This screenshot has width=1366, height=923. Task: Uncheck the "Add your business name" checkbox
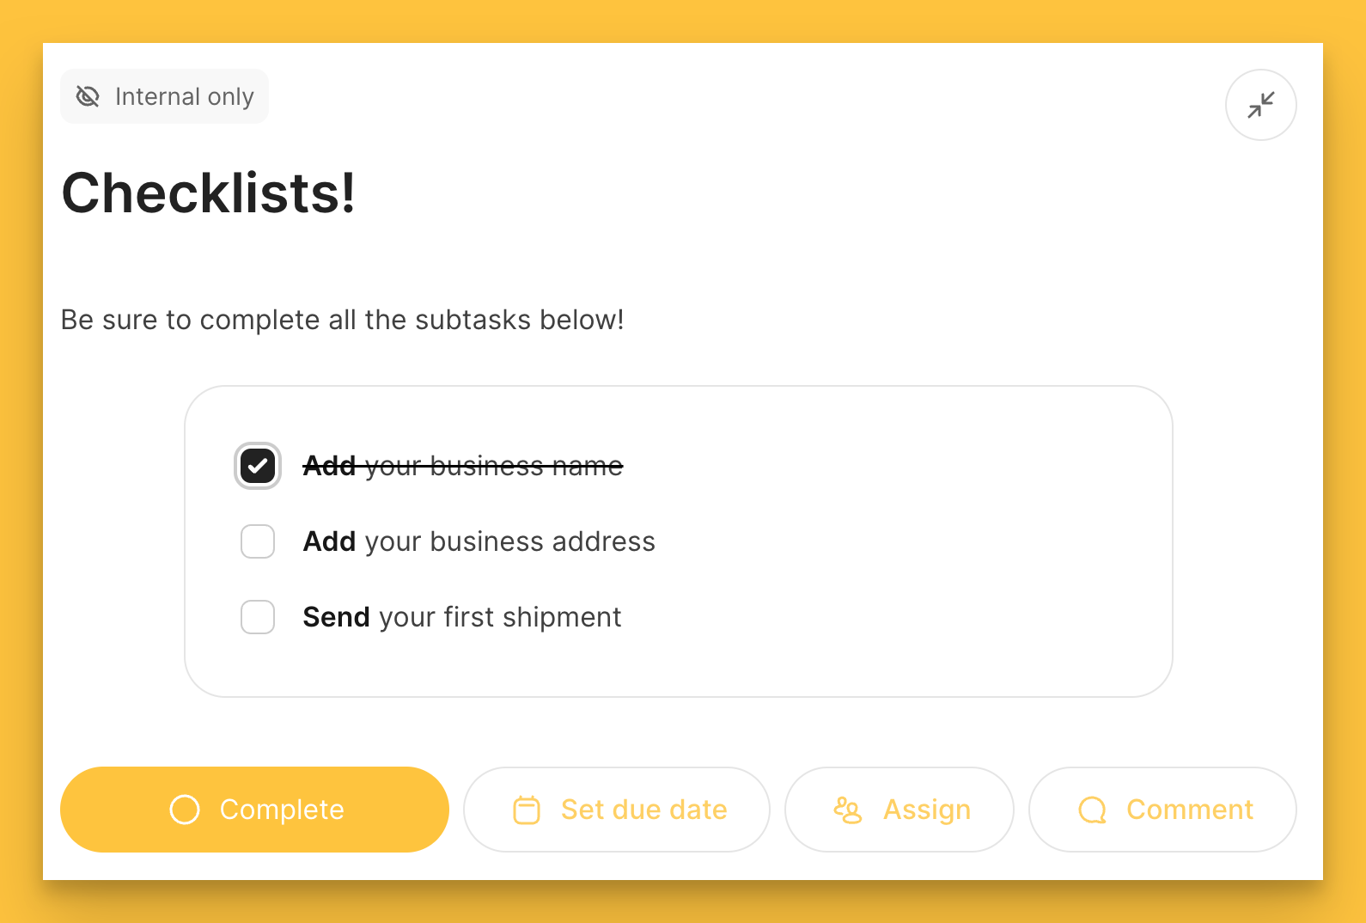coord(258,466)
